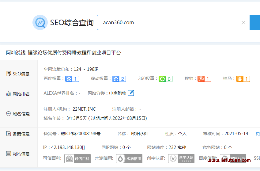This screenshot has width=260, height=171.
Task: Open the 创宇认证 certification badge
Action: (181, 158)
